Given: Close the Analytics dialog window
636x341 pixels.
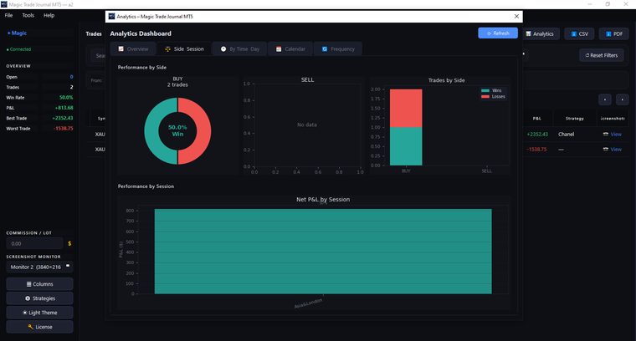Looking at the screenshot, I should click(516, 17).
